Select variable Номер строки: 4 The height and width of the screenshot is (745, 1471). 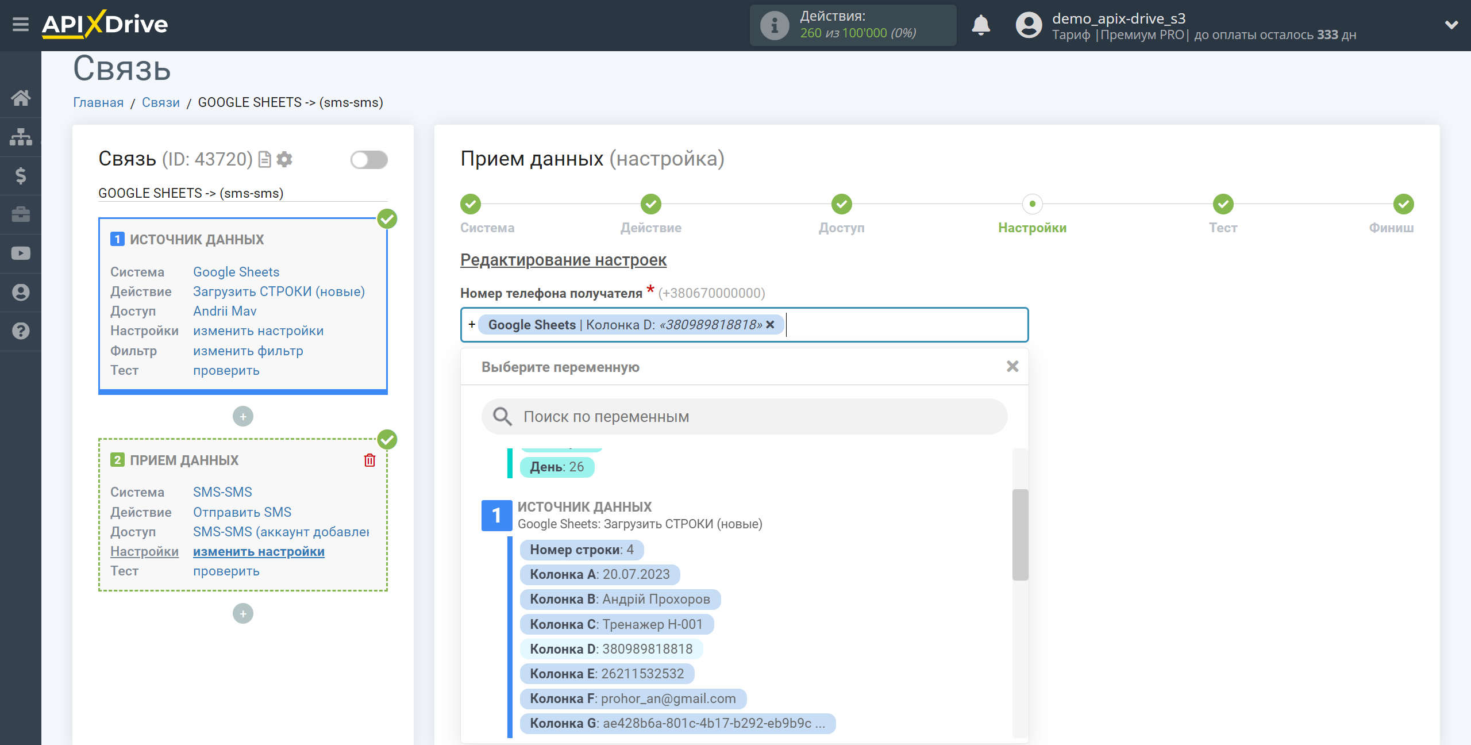point(582,550)
